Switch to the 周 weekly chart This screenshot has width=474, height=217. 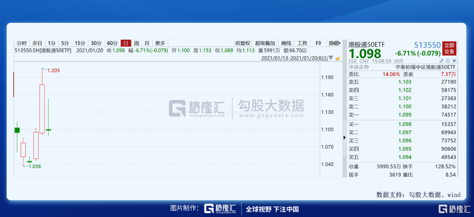[136, 43]
